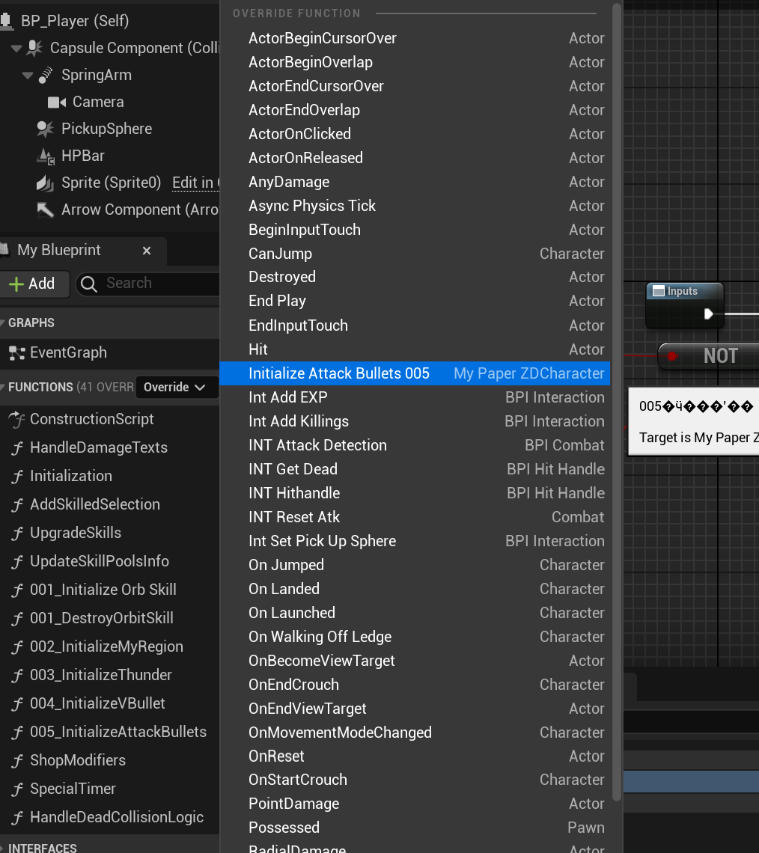759x853 pixels.
Task: Click the HandleDamageTexts function icon
Action: [x=17, y=447]
